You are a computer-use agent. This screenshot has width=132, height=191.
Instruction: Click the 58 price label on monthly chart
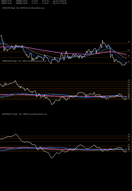(129, 134)
